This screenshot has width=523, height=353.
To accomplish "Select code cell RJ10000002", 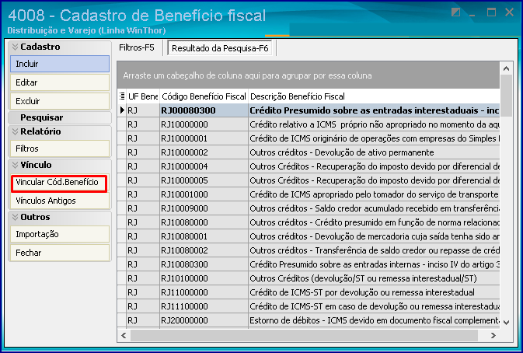I will pyautogui.click(x=204, y=152).
